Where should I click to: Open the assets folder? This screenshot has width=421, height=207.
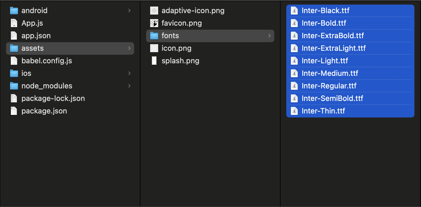[32, 48]
